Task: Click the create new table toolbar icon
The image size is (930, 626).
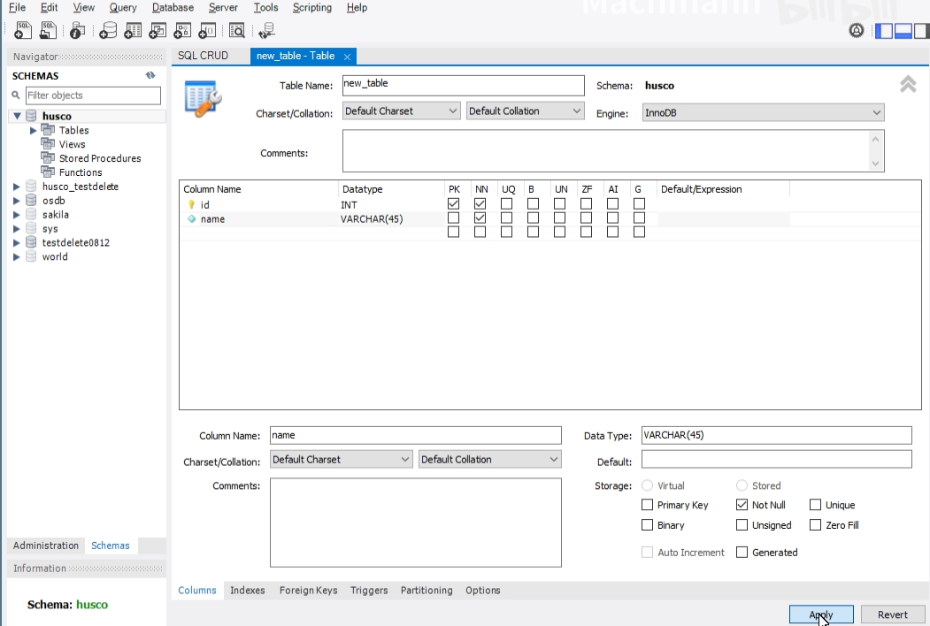Action: [x=133, y=31]
